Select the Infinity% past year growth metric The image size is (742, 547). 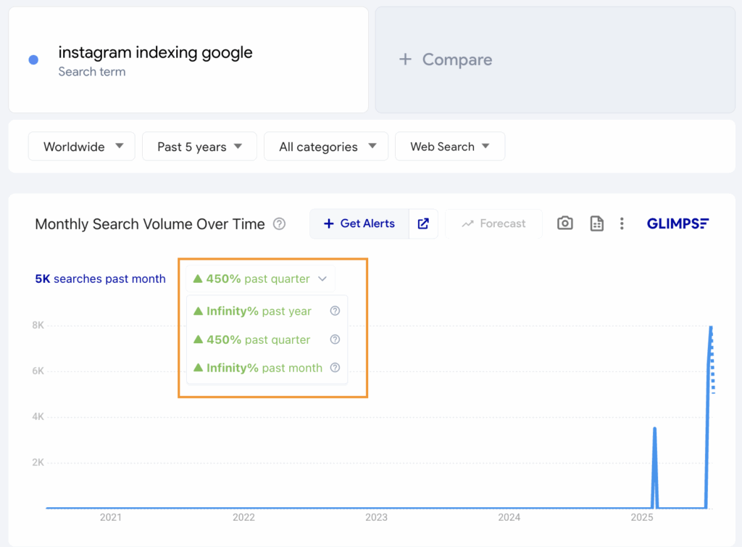[x=254, y=310]
